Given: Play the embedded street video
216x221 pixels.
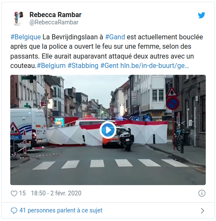Looking at the screenshot, I should 108,130.
